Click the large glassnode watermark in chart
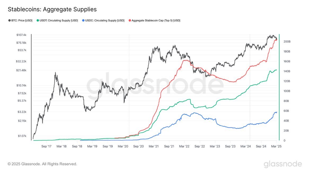This screenshot has height=173, width=310. click(155, 86)
